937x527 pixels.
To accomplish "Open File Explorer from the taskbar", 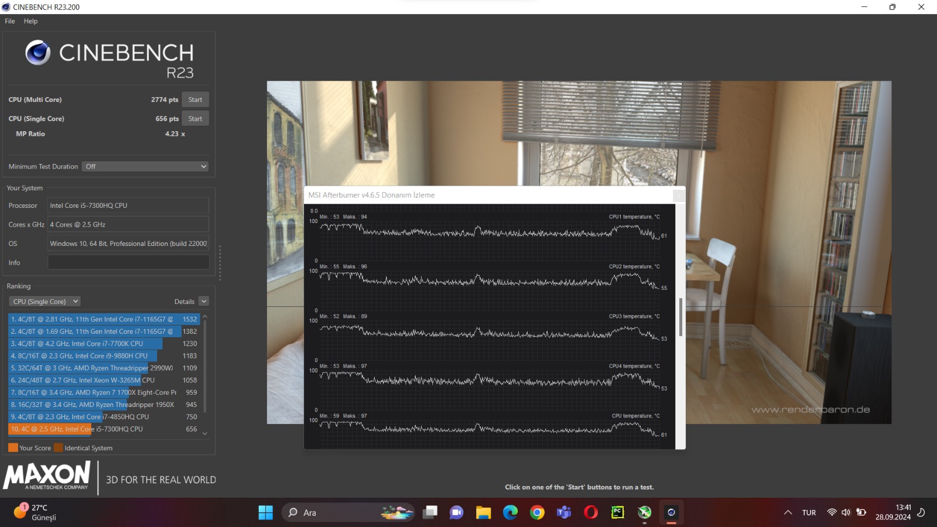I will click(x=483, y=512).
